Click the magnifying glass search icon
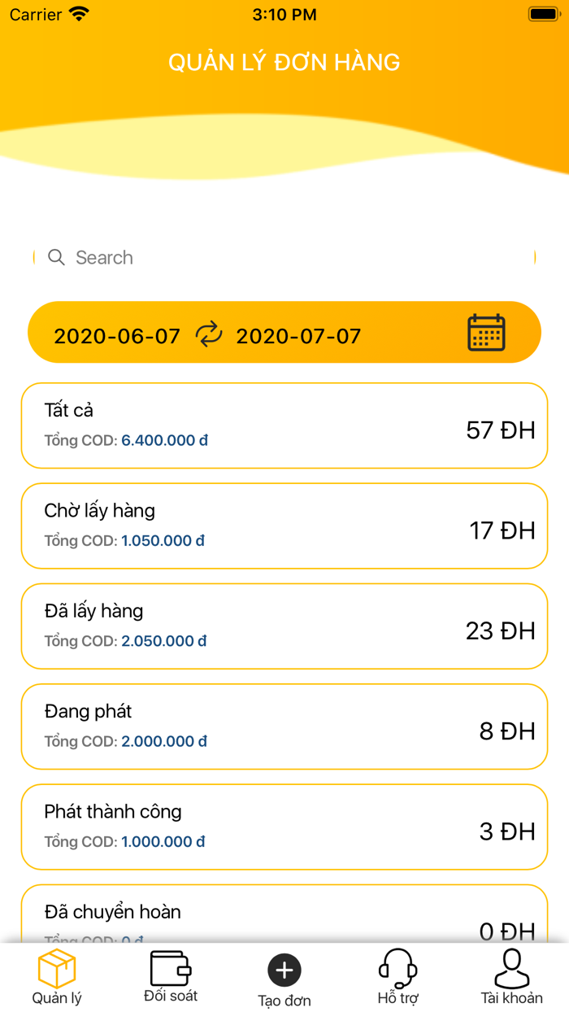This screenshot has height=1012, width=569. (57, 257)
